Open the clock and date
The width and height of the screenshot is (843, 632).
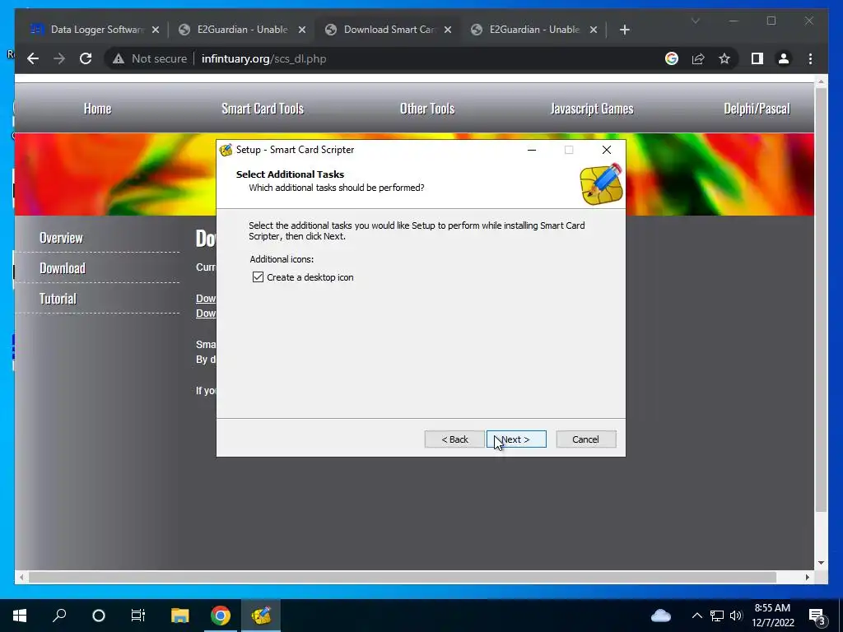click(x=772, y=616)
